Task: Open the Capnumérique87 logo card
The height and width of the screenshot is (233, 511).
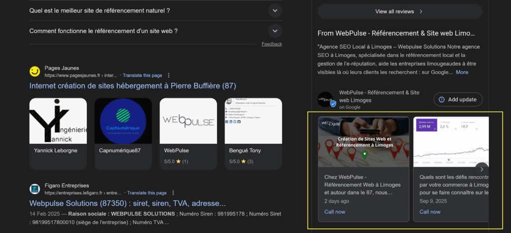Action: (x=123, y=121)
